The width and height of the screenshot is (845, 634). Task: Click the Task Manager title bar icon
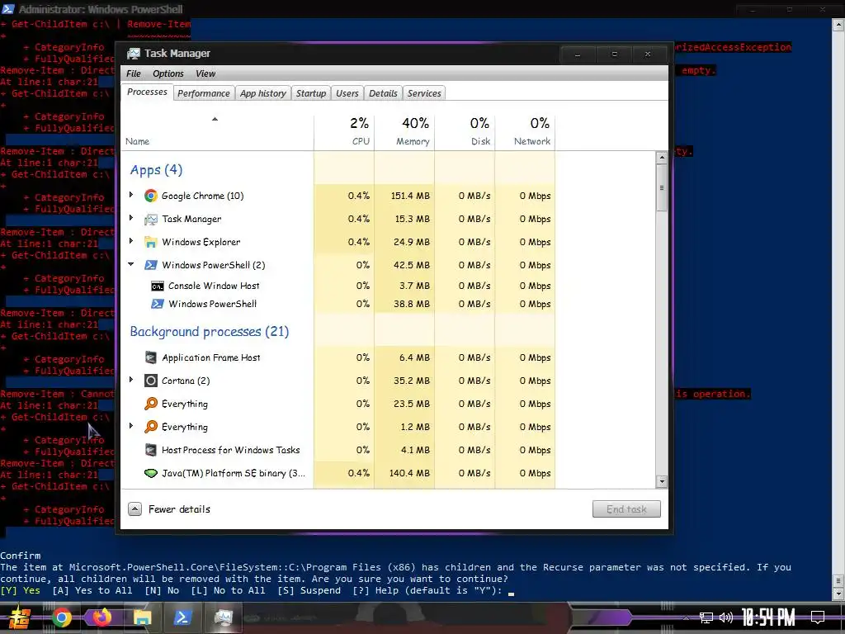pyautogui.click(x=133, y=54)
